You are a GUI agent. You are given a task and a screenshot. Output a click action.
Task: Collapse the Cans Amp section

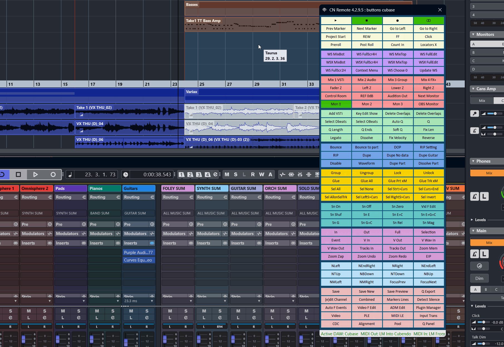coord(473,89)
